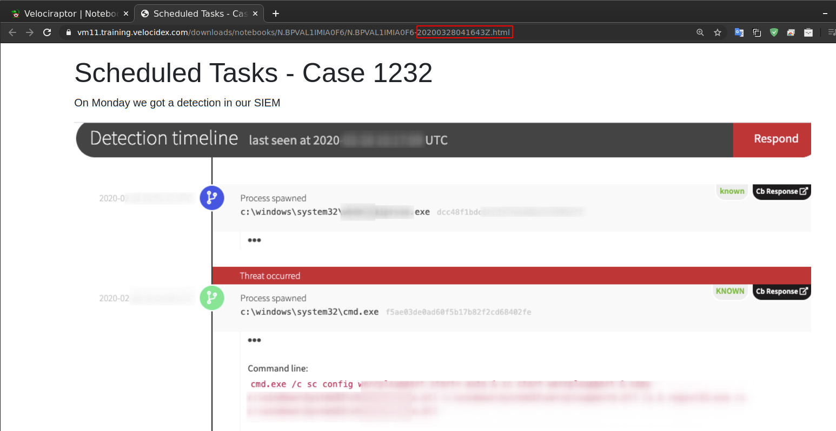Screen dimensions: 836x431
Task: Expand the ellipsis under cmd.exe process
Action: tap(254, 340)
